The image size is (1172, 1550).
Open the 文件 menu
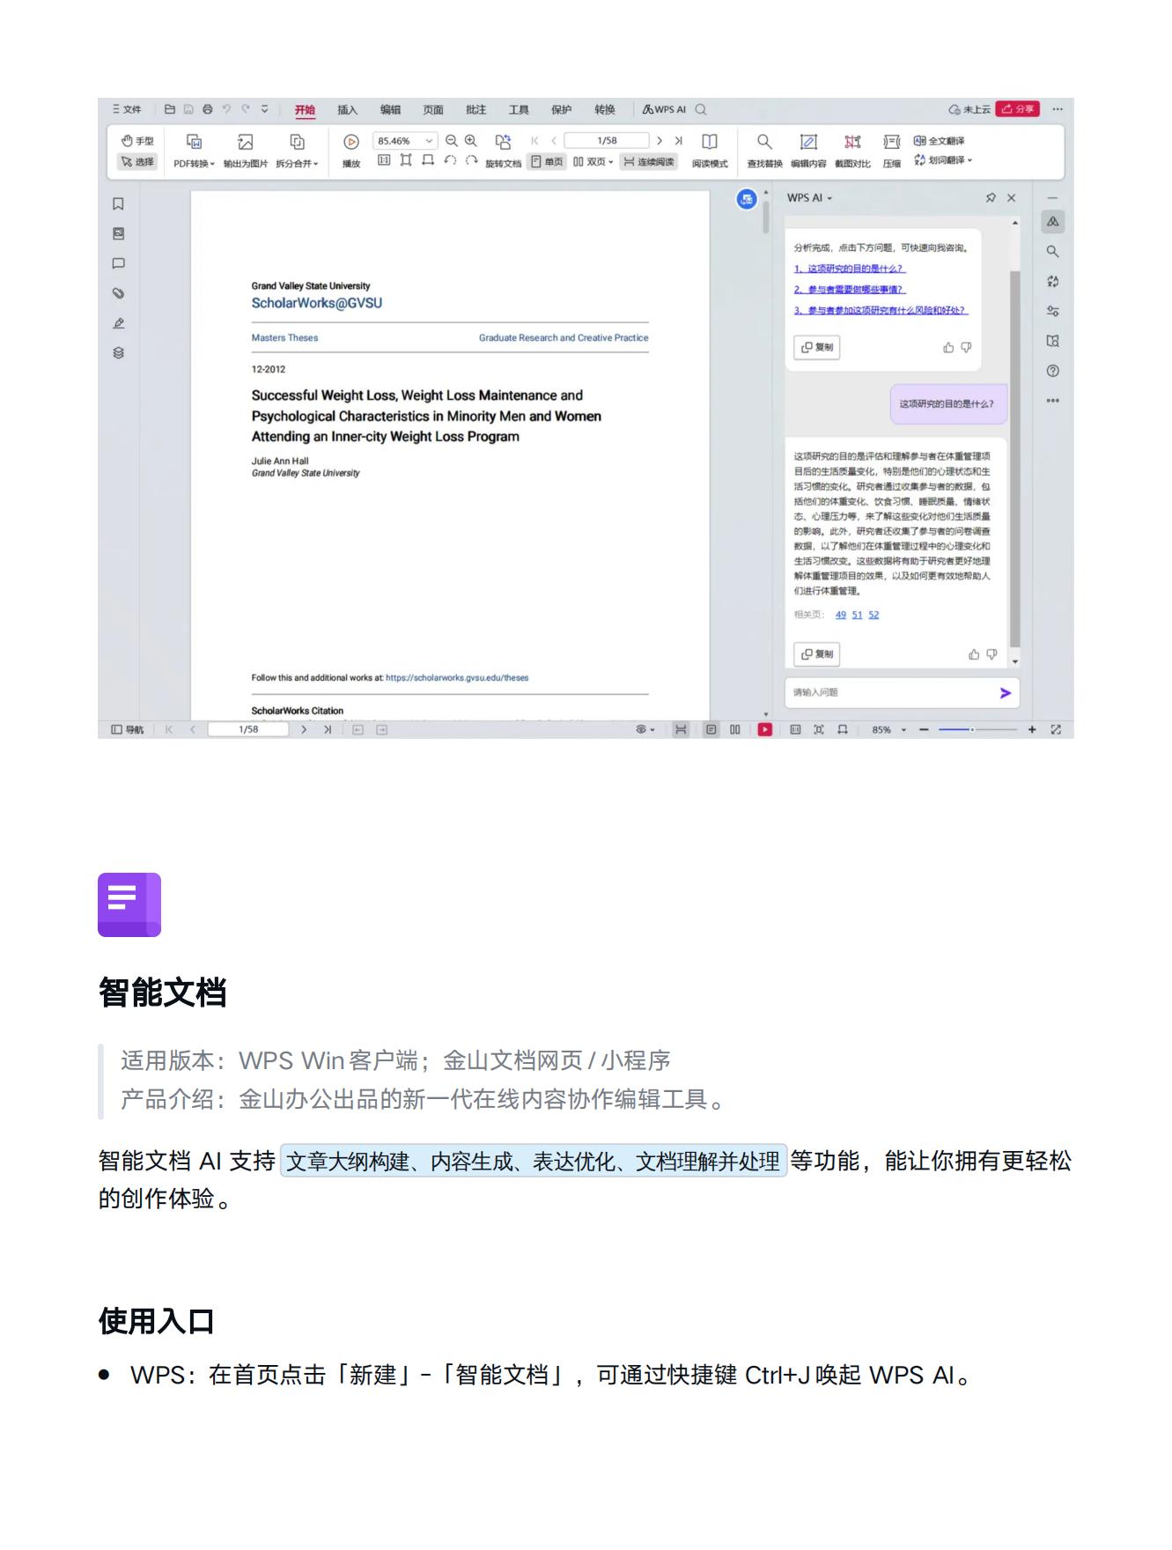(127, 109)
